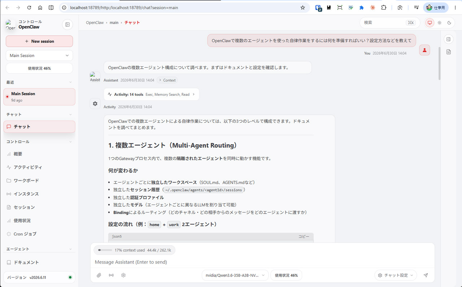This screenshot has height=287, width=462.
Task: Click the 使用状況 46% sidebar button
Action: pos(39,68)
